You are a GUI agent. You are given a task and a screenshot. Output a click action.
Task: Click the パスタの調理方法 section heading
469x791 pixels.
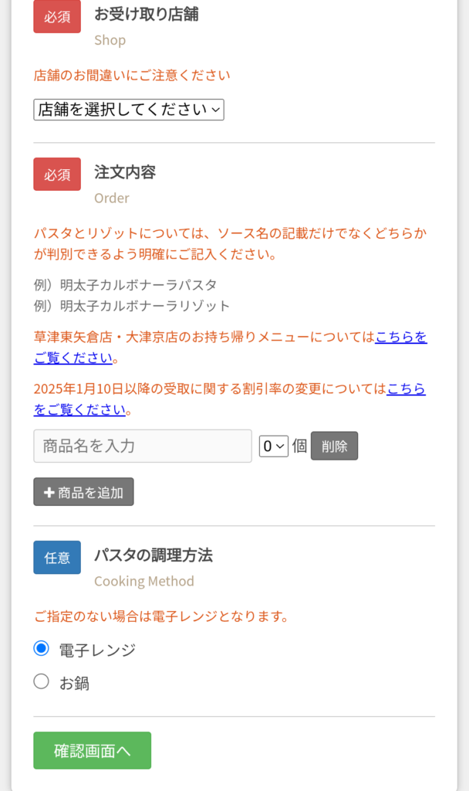pos(154,555)
